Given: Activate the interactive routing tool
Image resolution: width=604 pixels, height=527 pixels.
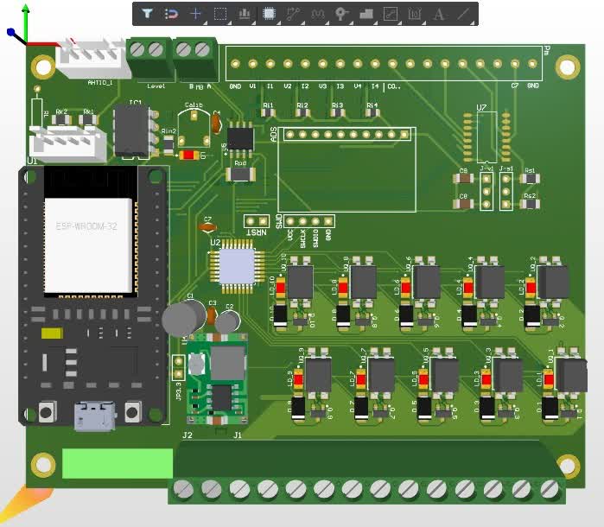Looking at the screenshot, I should [293, 14].
